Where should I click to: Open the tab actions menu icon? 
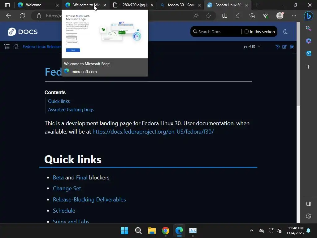[7, 5]
